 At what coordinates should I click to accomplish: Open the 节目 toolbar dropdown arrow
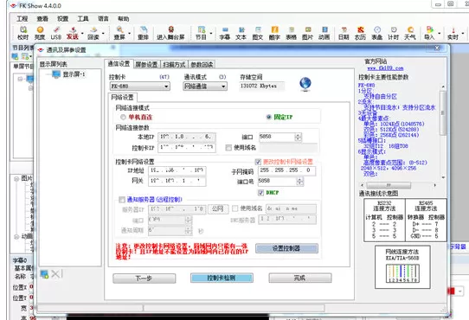(x=211, y=33)
